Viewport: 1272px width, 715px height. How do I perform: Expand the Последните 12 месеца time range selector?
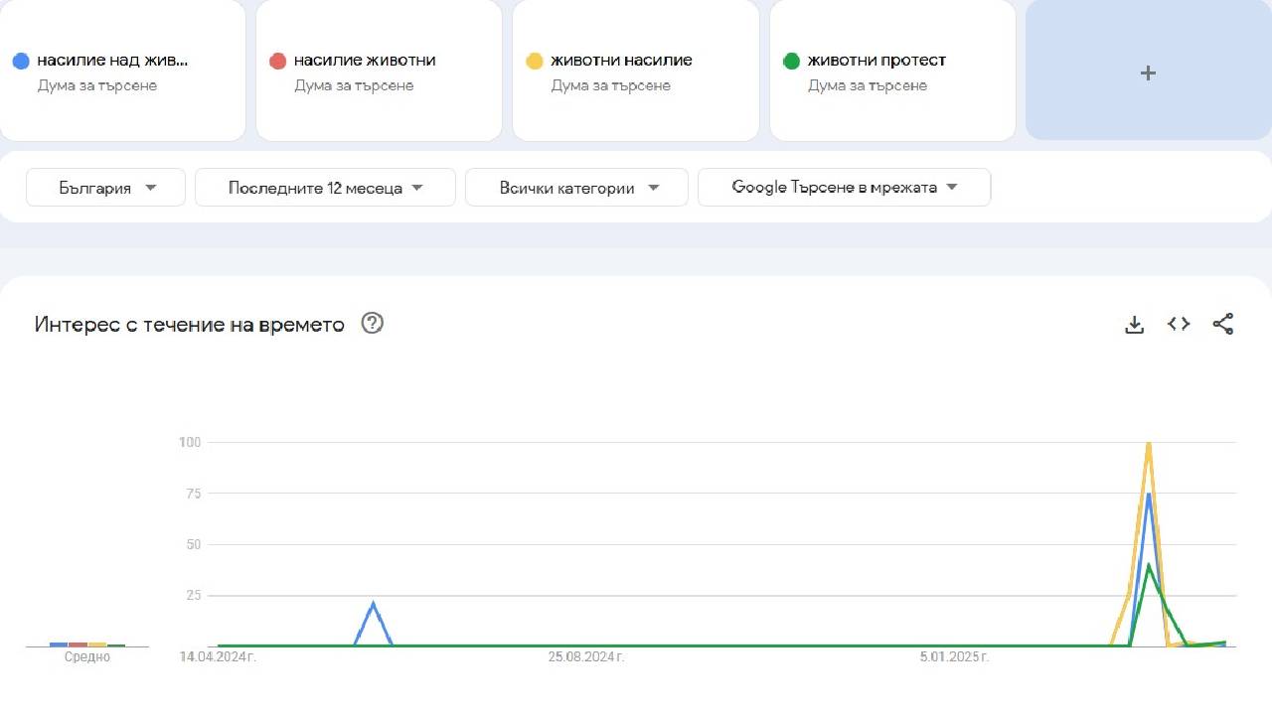click(x=324, y=187)
